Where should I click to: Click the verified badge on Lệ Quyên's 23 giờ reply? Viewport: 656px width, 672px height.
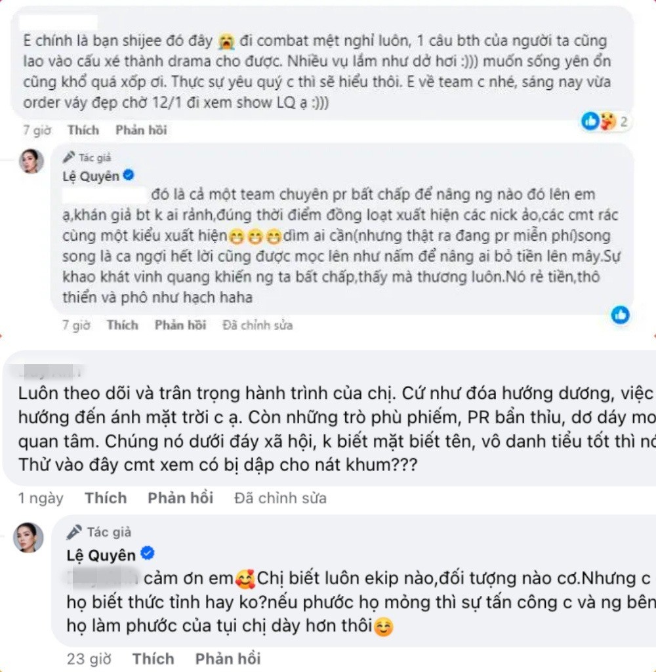pos(147,555)
